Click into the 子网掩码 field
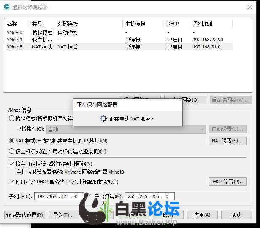260x228 pixels. pos(149,196)
